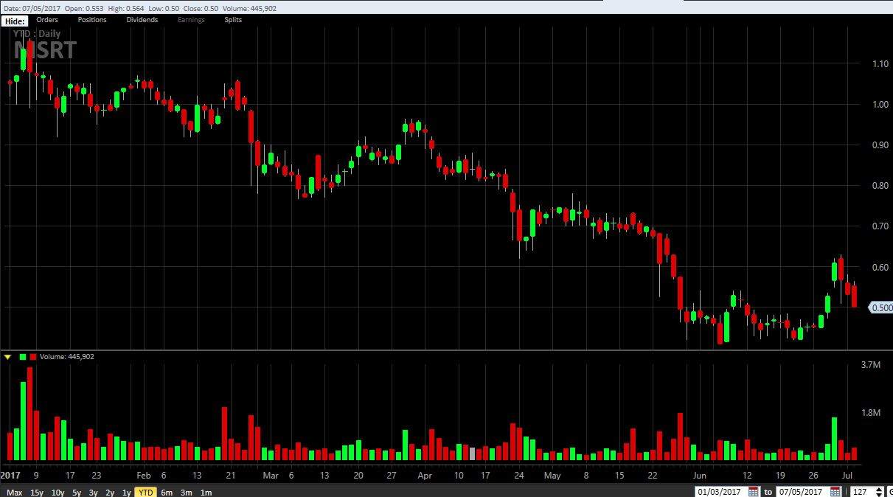Select the Max time range

tap(15, 492)
